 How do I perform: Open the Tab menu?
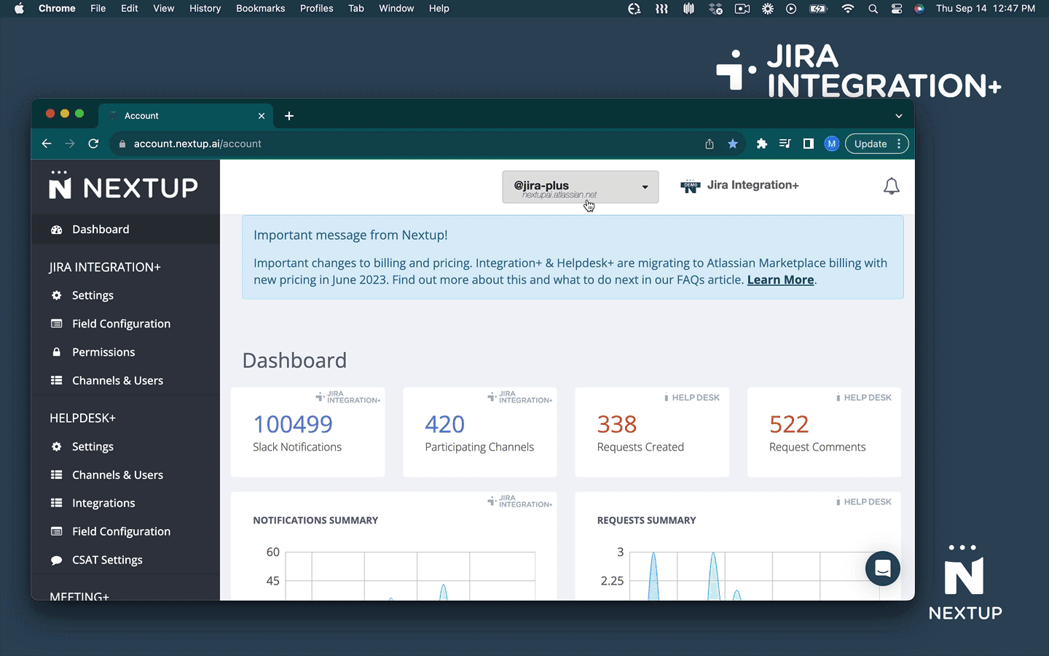pos(356,9)
